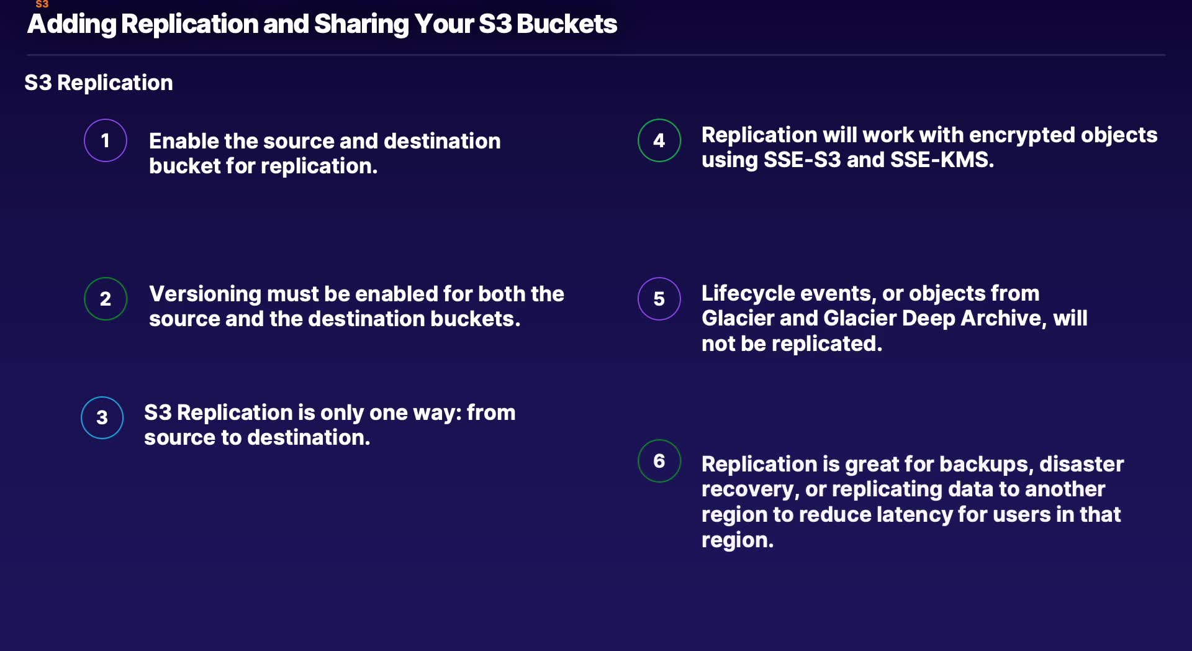Click the 'Lifecycle events' paragraph
This screenshot has width=1192, height=651.
coord(894,318)
